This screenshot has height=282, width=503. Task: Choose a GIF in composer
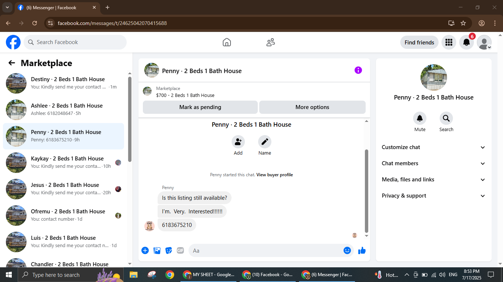pyautogui.click(x=180, y=250)
